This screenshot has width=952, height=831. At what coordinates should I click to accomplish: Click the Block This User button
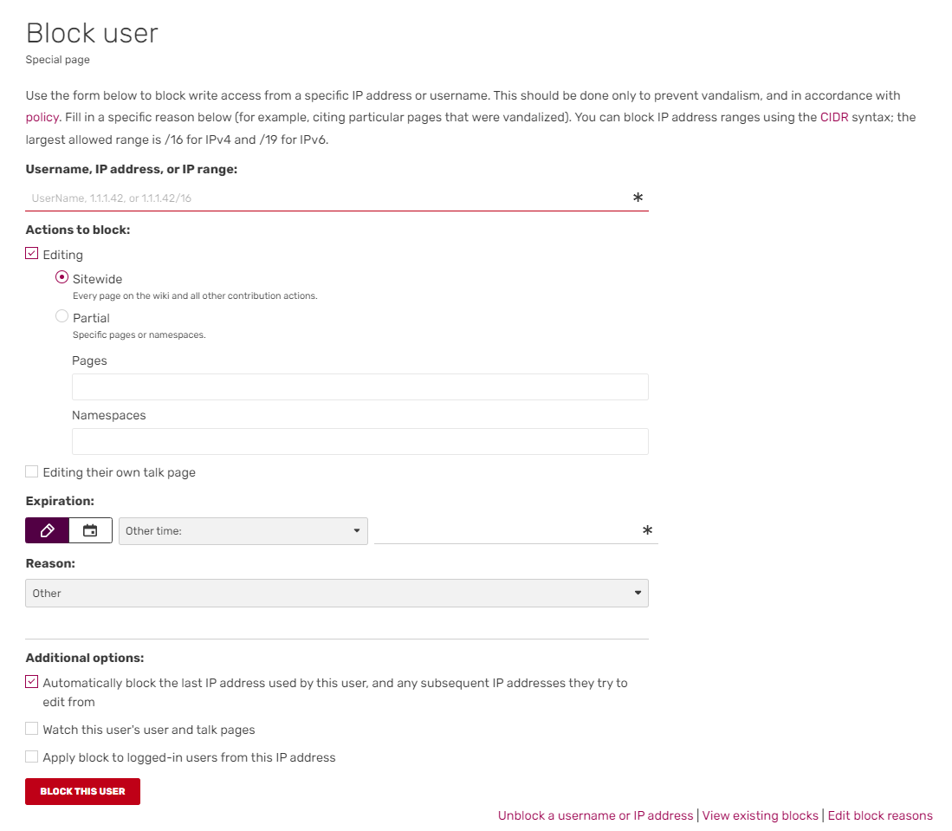(82, 791)
